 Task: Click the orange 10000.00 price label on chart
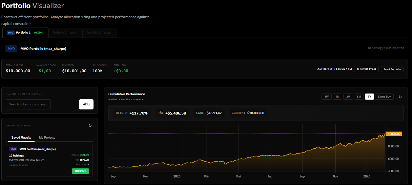[x=393, y=134]
